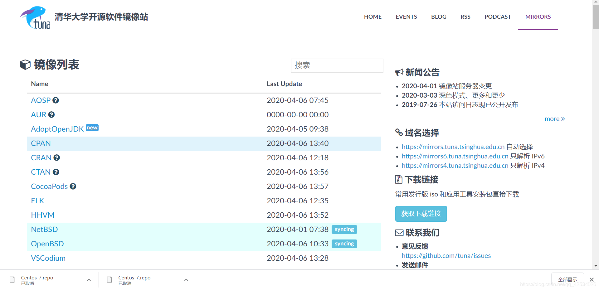599x290 pixels.
Task: Open the CocoaPods mirror link
Action: pos(49,186)
